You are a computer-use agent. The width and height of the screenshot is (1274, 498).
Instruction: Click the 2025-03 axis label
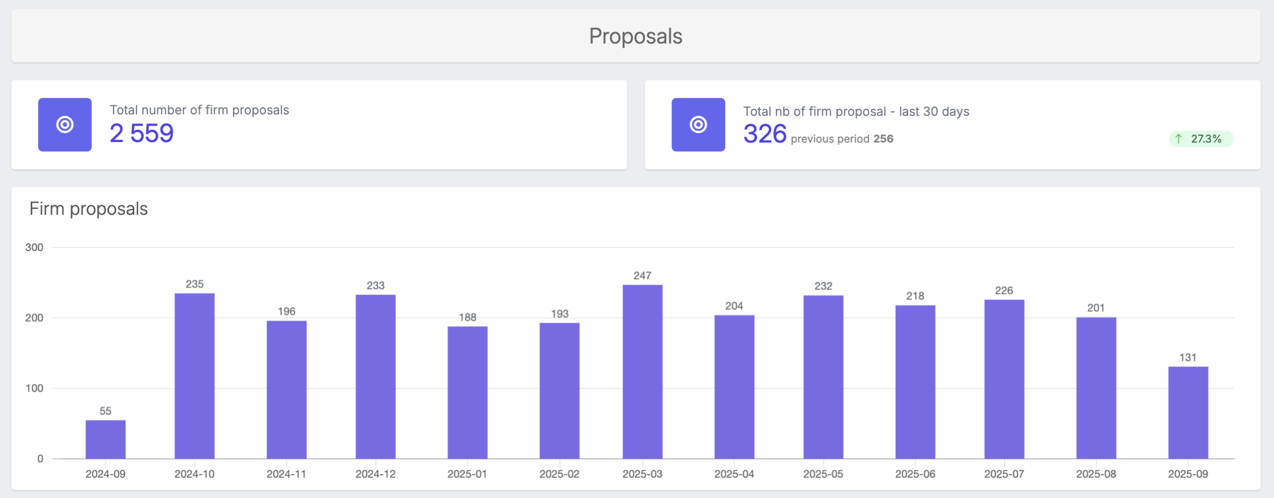click(x=641, y=474)
